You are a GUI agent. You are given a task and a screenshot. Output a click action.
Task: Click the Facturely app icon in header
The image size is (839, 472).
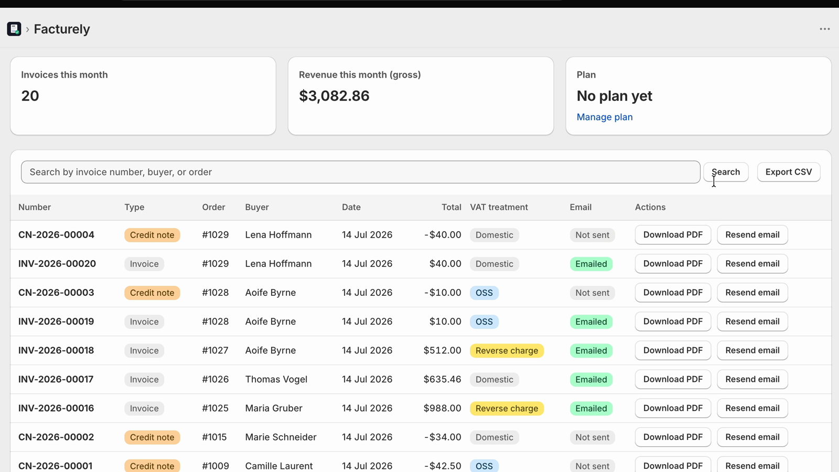[14, 29]
